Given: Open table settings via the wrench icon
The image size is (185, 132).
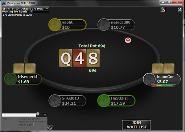Looking at the screenshot, I should (180, 10).
